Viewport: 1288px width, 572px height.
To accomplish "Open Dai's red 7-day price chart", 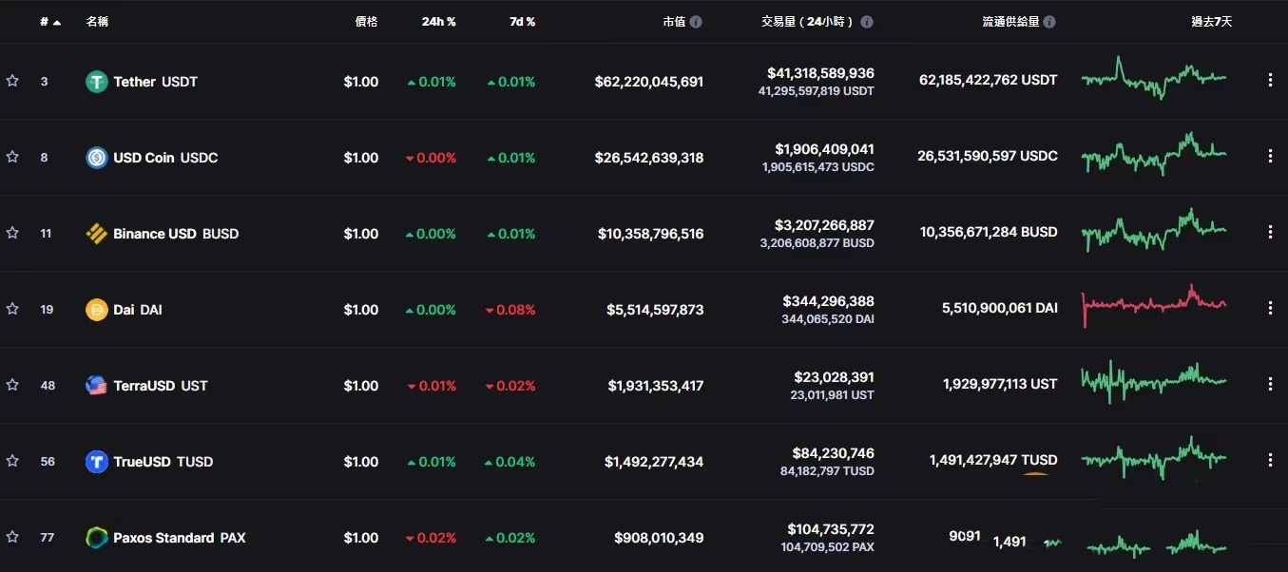I will tap(1154, 304).
